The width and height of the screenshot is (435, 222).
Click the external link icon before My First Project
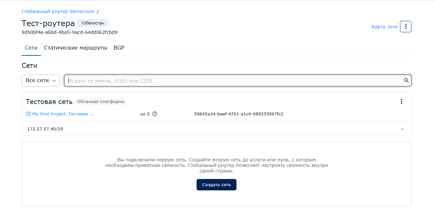click(28, 114)
